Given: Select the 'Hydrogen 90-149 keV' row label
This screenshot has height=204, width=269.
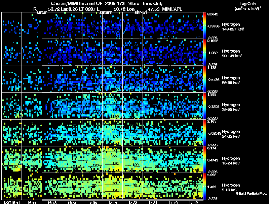Looking at the screenshot, I should click(x=232, y=54).
